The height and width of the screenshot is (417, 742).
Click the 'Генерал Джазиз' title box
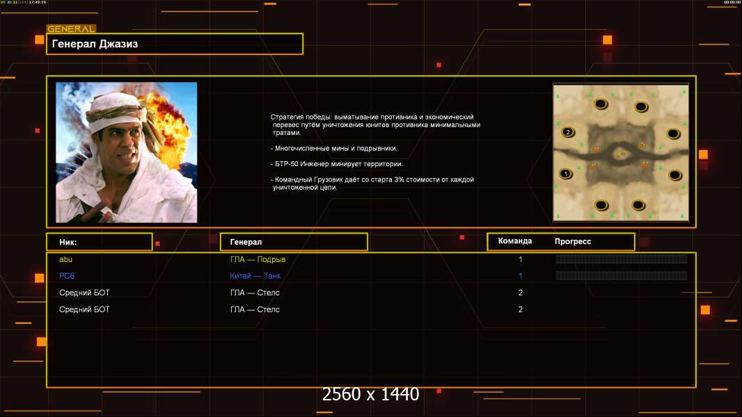click(175, 44)
